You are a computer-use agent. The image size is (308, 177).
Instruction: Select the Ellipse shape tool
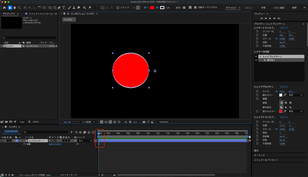tap(50, 8)
